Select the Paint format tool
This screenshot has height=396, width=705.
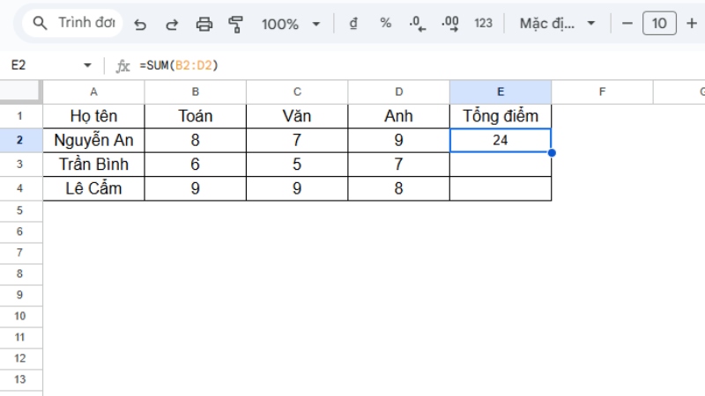pyautogui.click(x=235, y=24)
